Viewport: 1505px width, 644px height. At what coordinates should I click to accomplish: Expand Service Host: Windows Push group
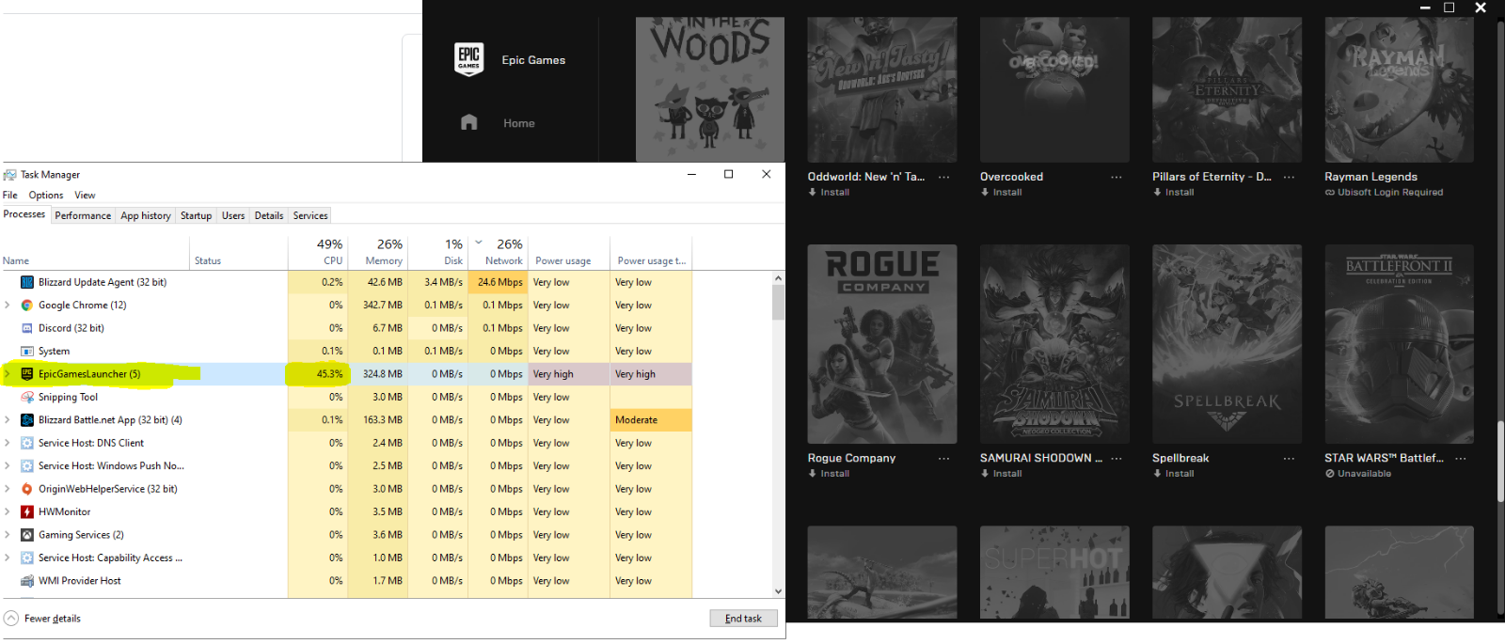coord(8,466)
